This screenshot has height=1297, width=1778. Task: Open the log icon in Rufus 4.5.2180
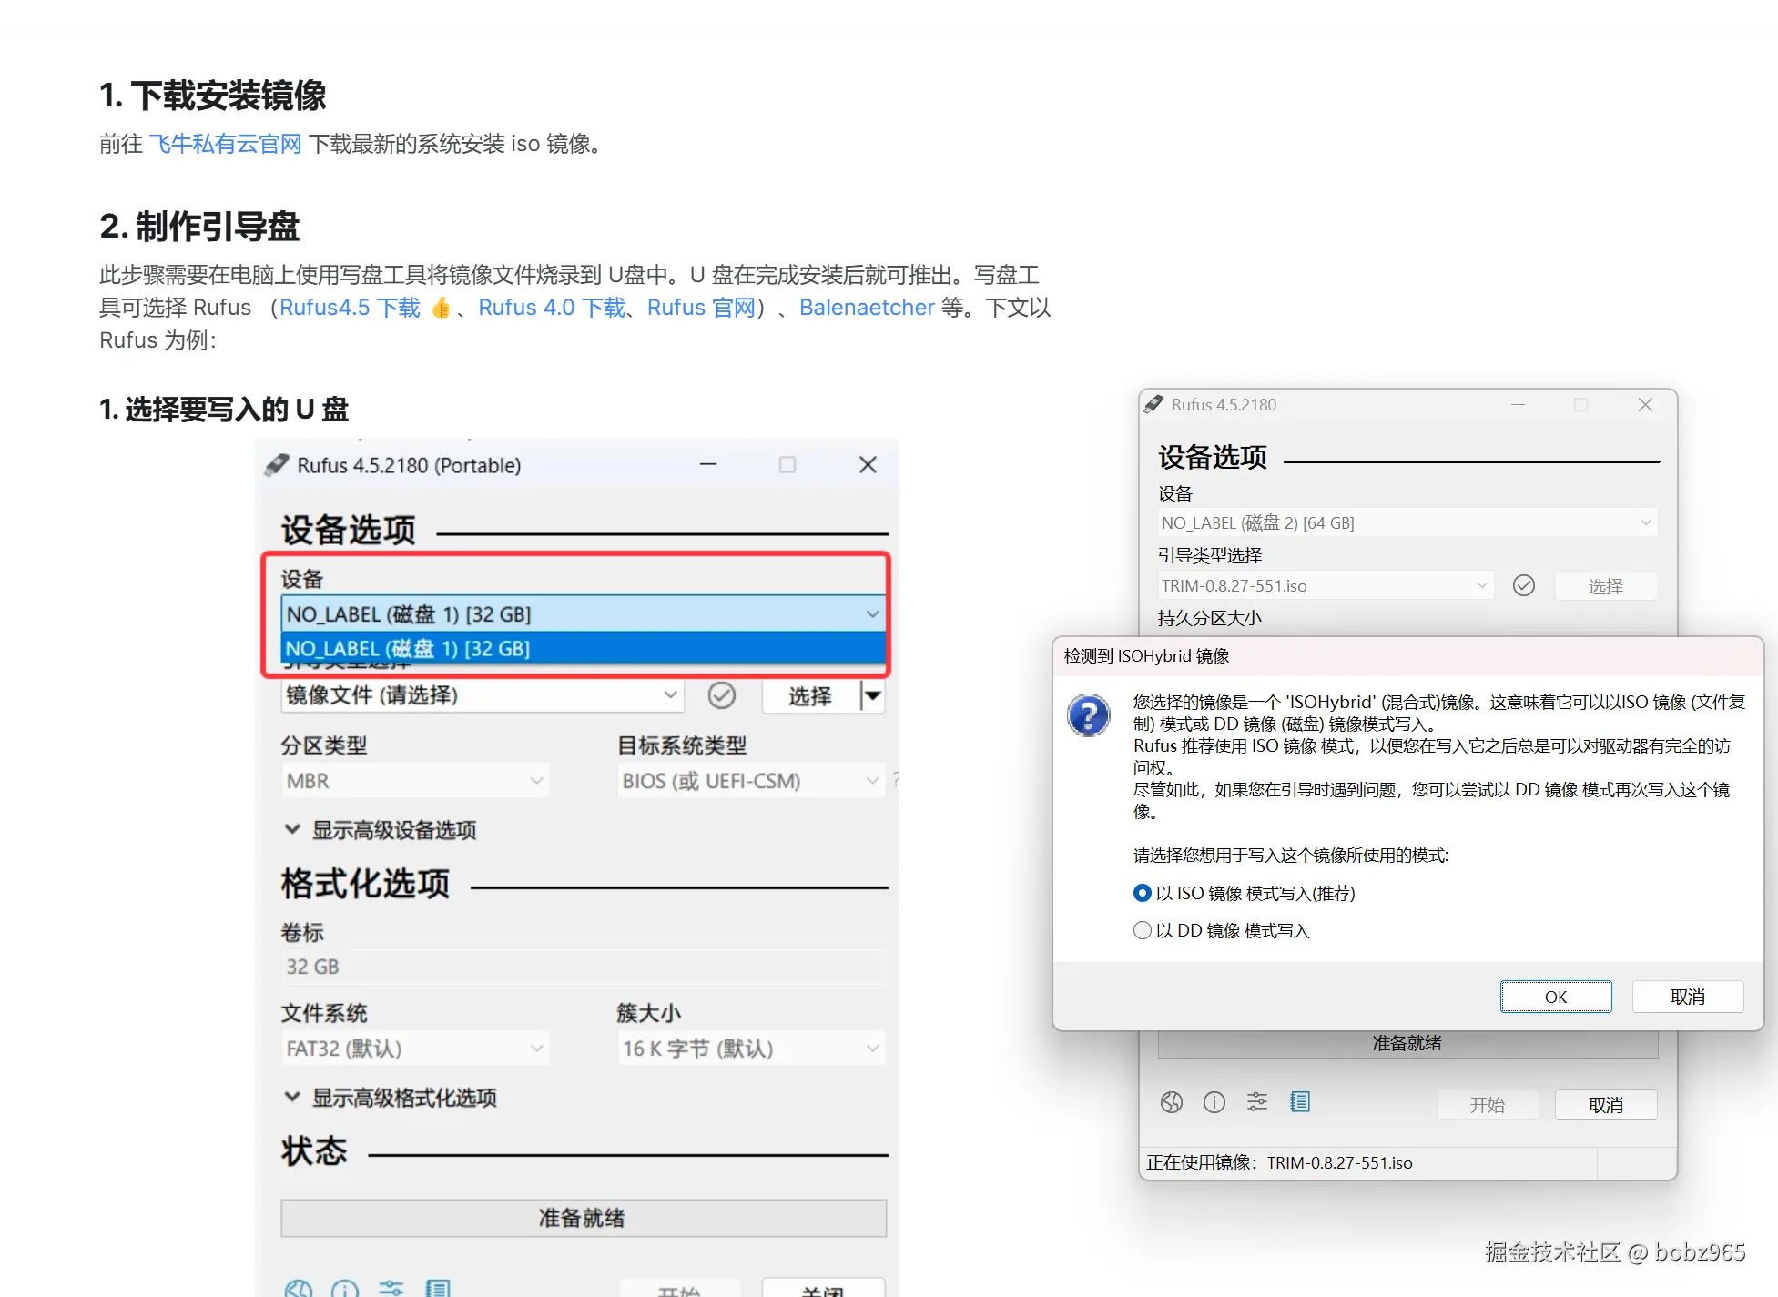pyautogui.click(x=1300, y=1103)
